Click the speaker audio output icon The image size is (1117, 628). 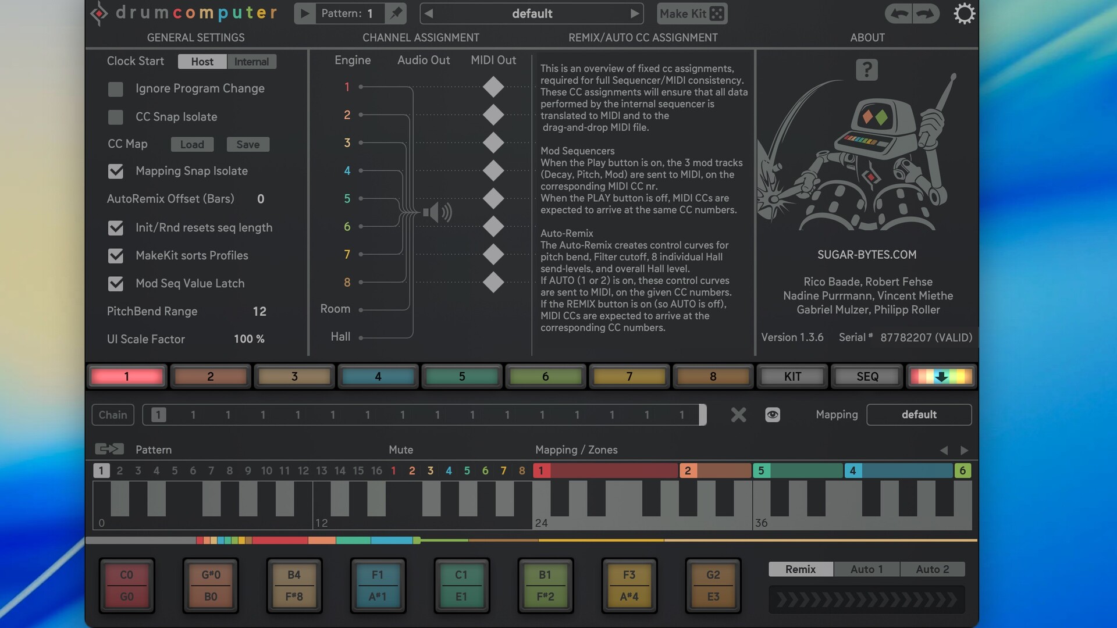437,212
